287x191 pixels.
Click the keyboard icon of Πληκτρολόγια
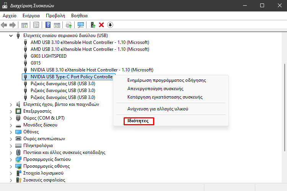coord(18,146)
